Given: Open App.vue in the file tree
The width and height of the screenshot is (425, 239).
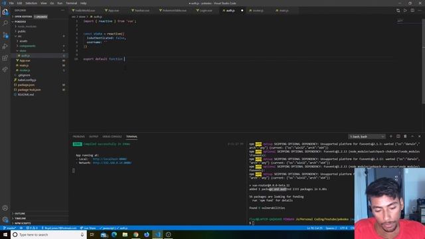Looking at the screenshot, I should 39,60.
